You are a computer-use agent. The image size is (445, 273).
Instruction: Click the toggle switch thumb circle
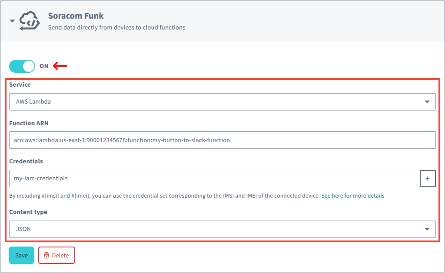tap(27, 66)
